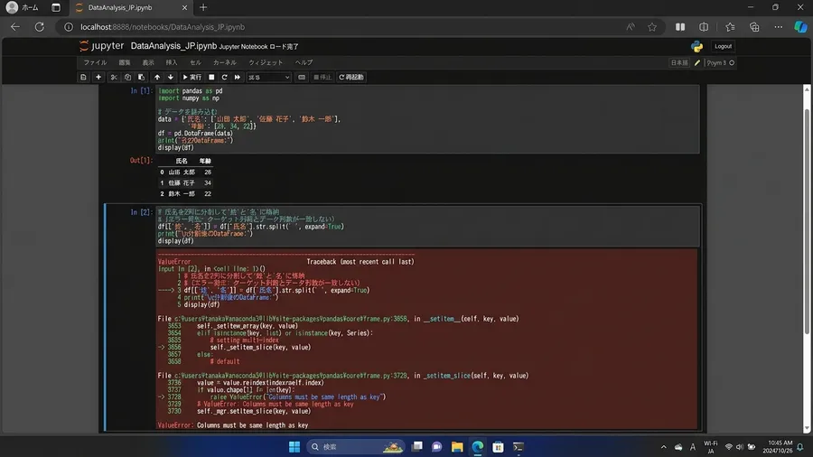Open the cell type dropdown
Screen dimensions: 813x457
[268, 77]
